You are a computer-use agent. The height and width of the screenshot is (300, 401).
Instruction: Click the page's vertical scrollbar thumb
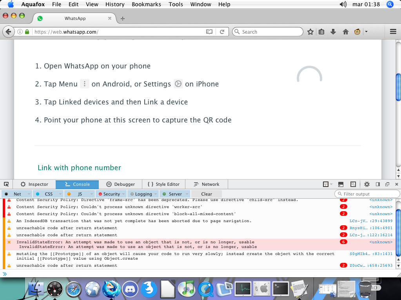pos(398,87)
